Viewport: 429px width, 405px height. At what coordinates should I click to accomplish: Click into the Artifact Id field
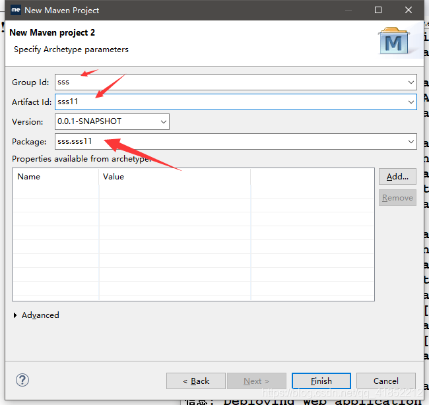[236, 102]
